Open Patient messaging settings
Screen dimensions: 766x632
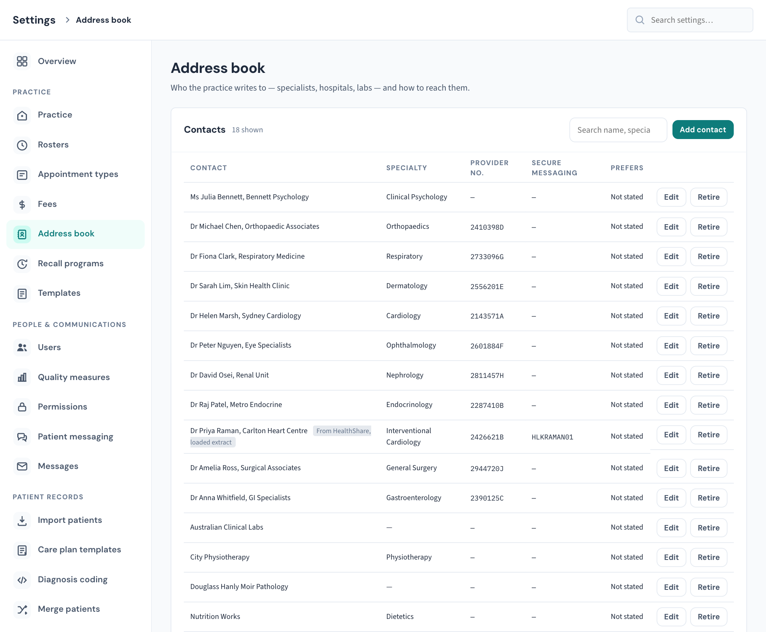tap(75, 437)
